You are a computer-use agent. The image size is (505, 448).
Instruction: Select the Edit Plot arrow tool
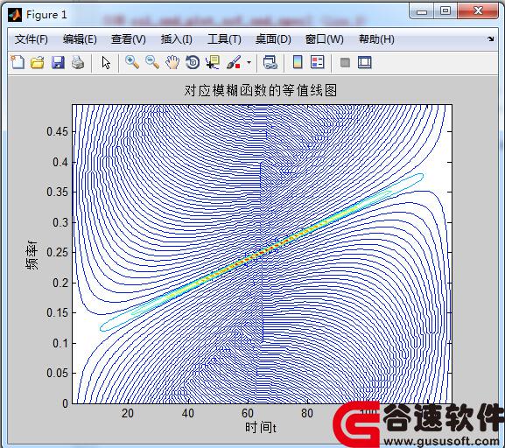(106, 62)
